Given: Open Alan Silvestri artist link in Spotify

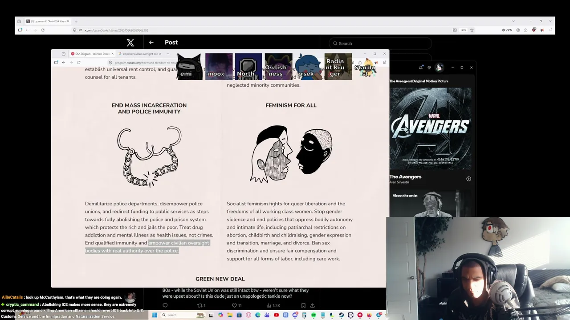Looking at the screenshot, I should point(399,182).
